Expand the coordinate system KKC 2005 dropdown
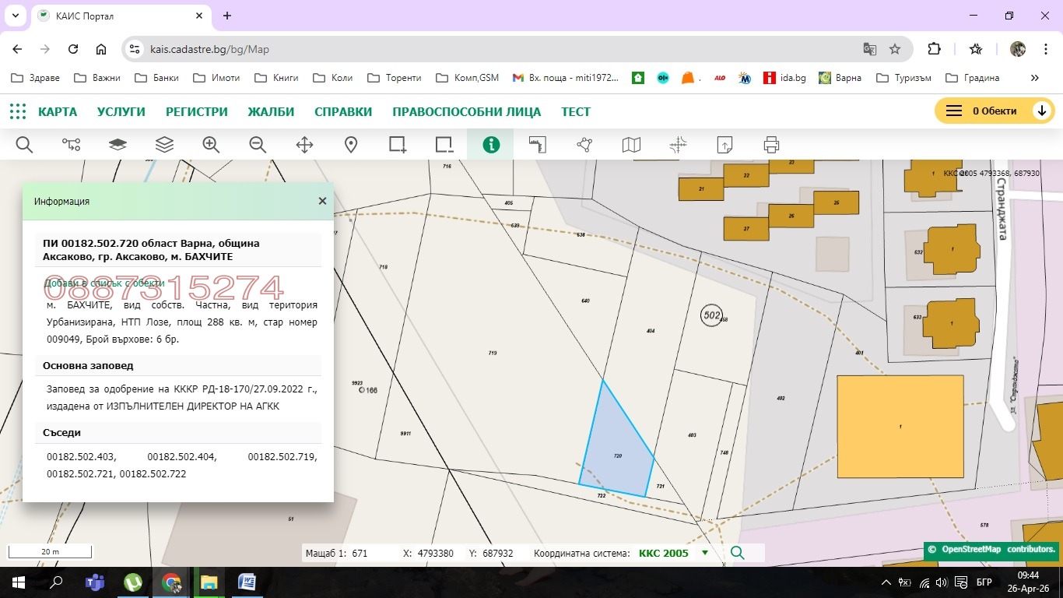This screenshot has width=1063, height=598. pyautogui.click(x=705, y=554)
